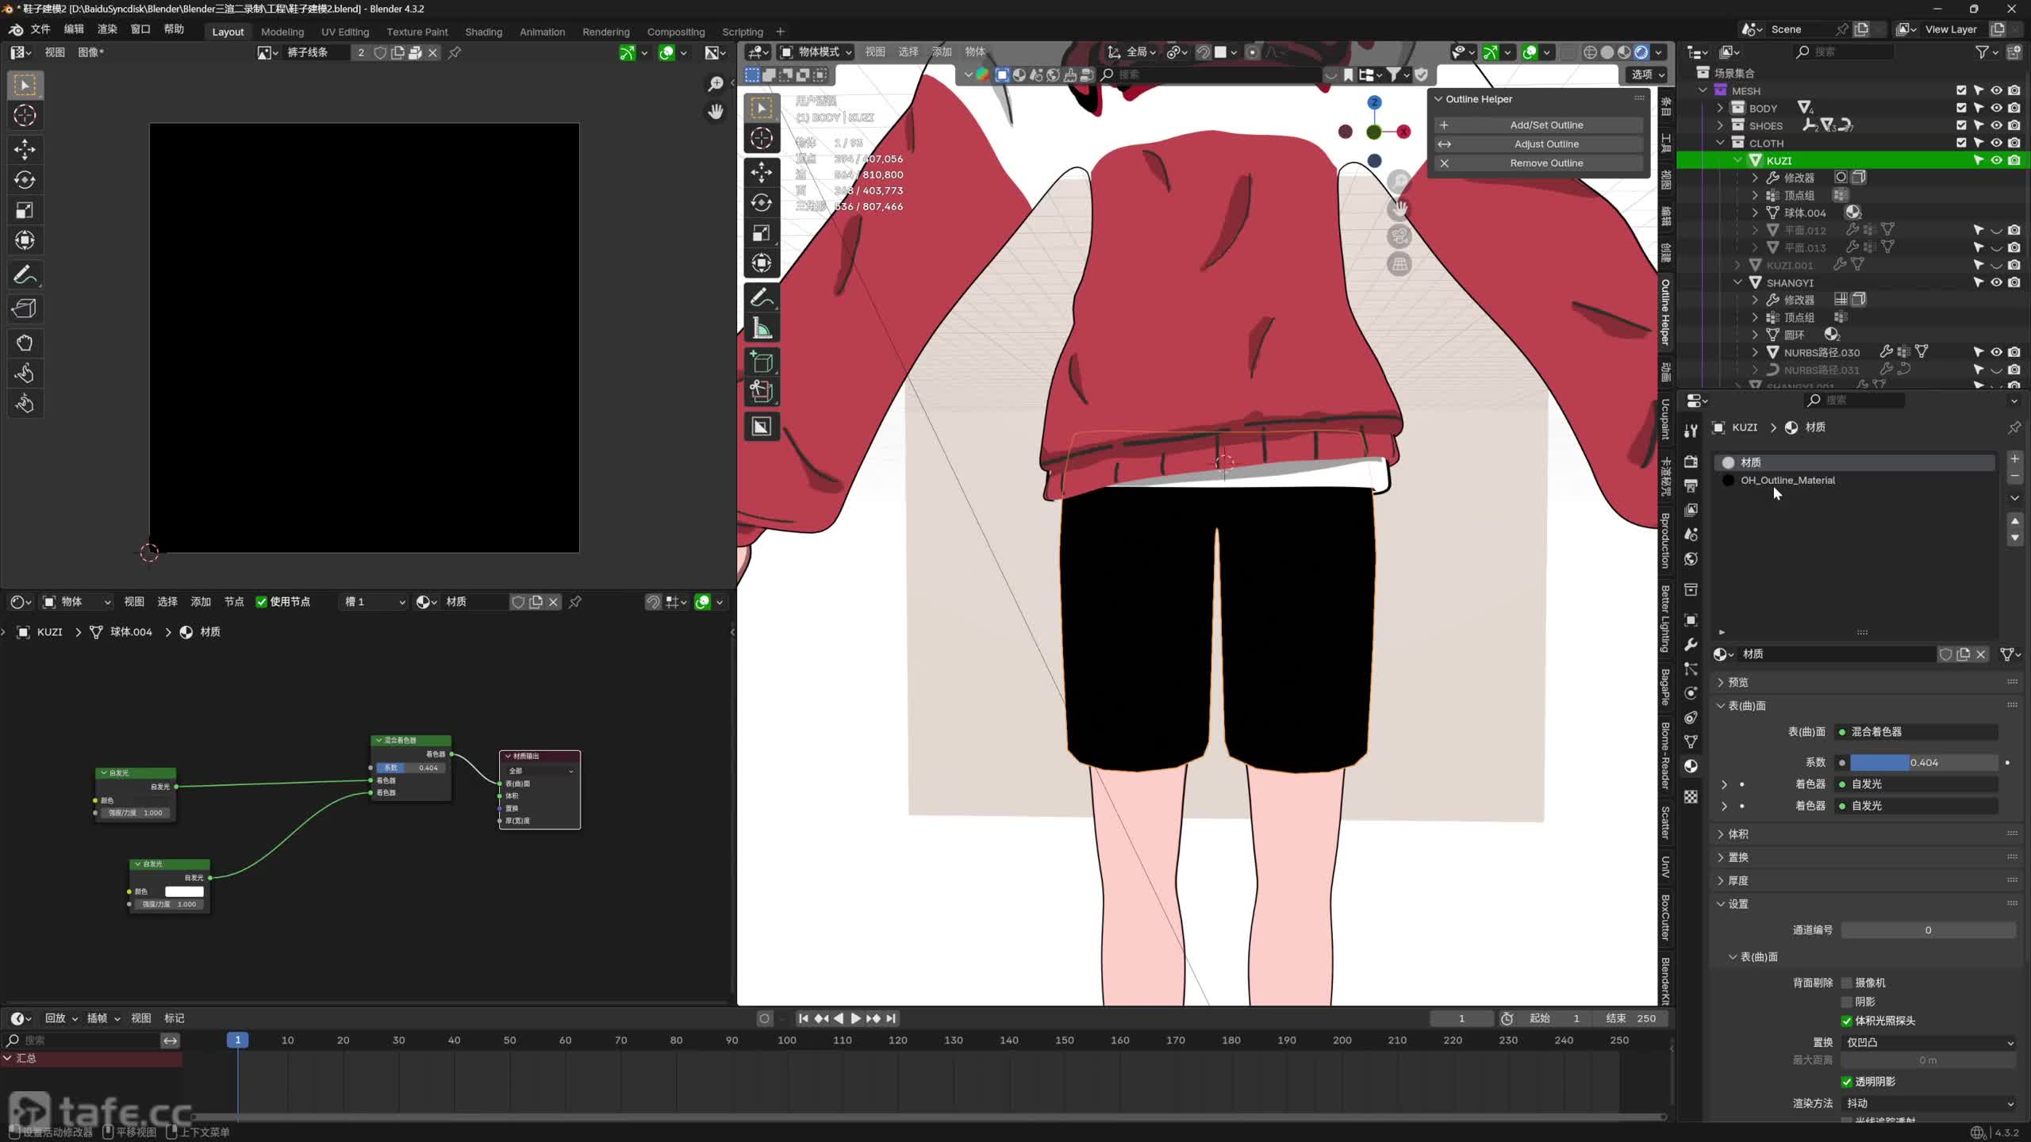
Task: Open the Material properties tab
Action: tap(1691, 766)
